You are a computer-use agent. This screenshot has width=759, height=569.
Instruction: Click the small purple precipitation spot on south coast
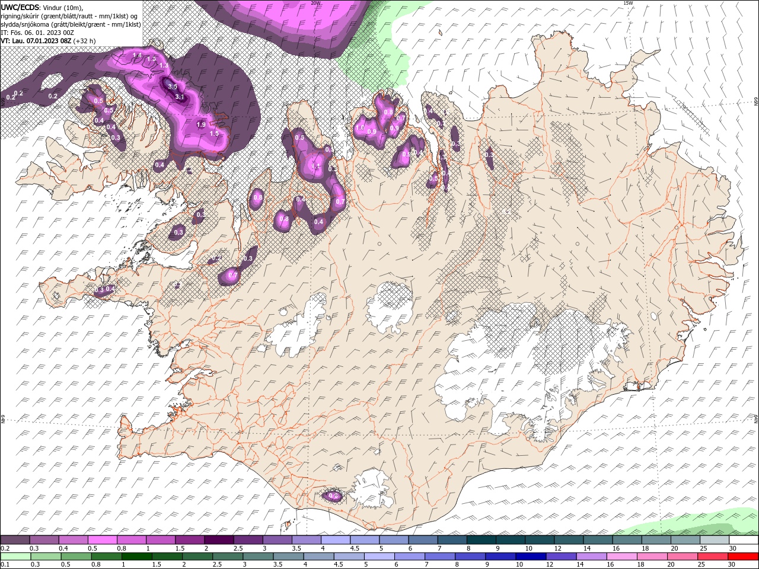coord(333,496)
